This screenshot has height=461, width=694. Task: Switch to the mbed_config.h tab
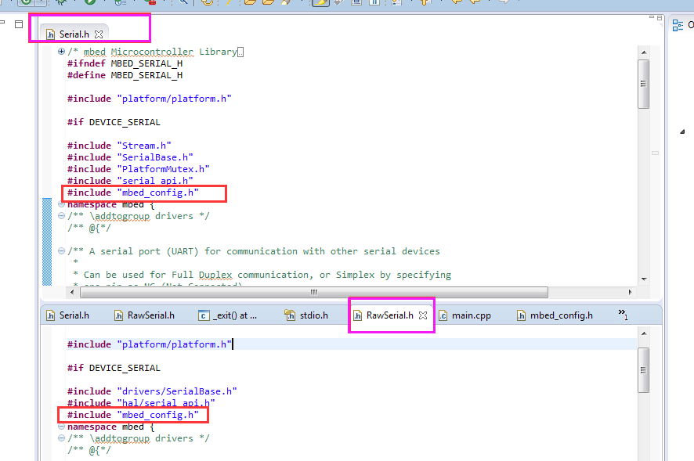coord(555,315)
